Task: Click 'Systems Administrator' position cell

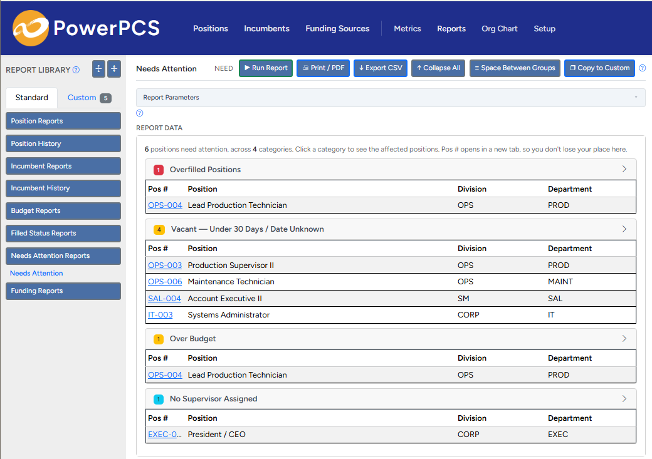Action: [229, 315]
